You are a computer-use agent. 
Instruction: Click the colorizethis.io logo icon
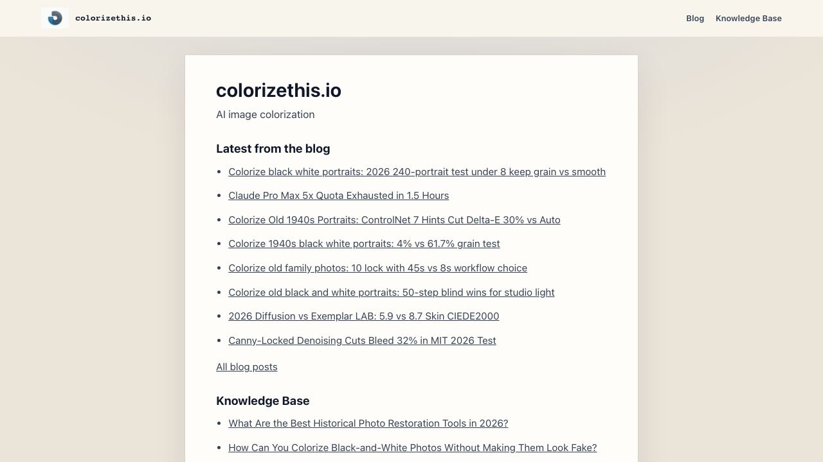pos(55,18)
